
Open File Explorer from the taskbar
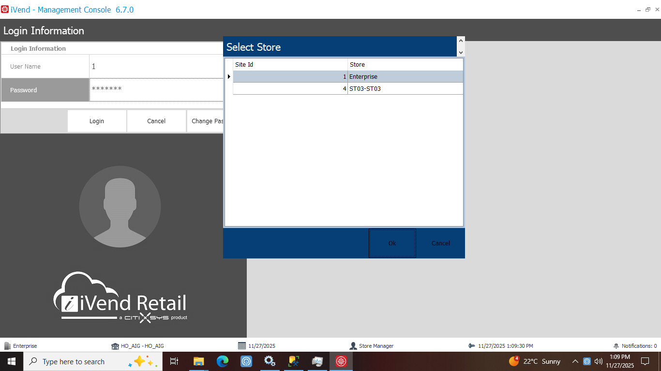click(199, 361)
